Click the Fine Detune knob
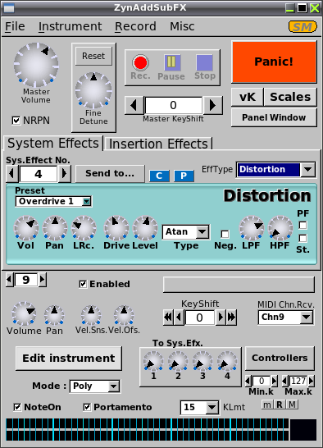The image size is (323, 448). point(93,90)
